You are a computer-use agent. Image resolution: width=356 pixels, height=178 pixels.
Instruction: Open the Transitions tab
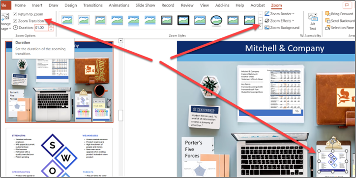92,5
